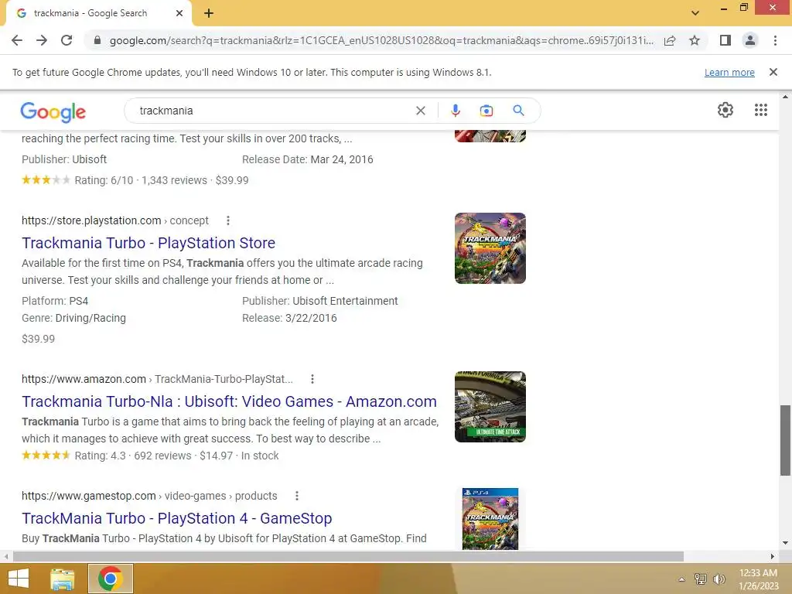Open Chrome's three-dot menu

(x=775, y=40)
